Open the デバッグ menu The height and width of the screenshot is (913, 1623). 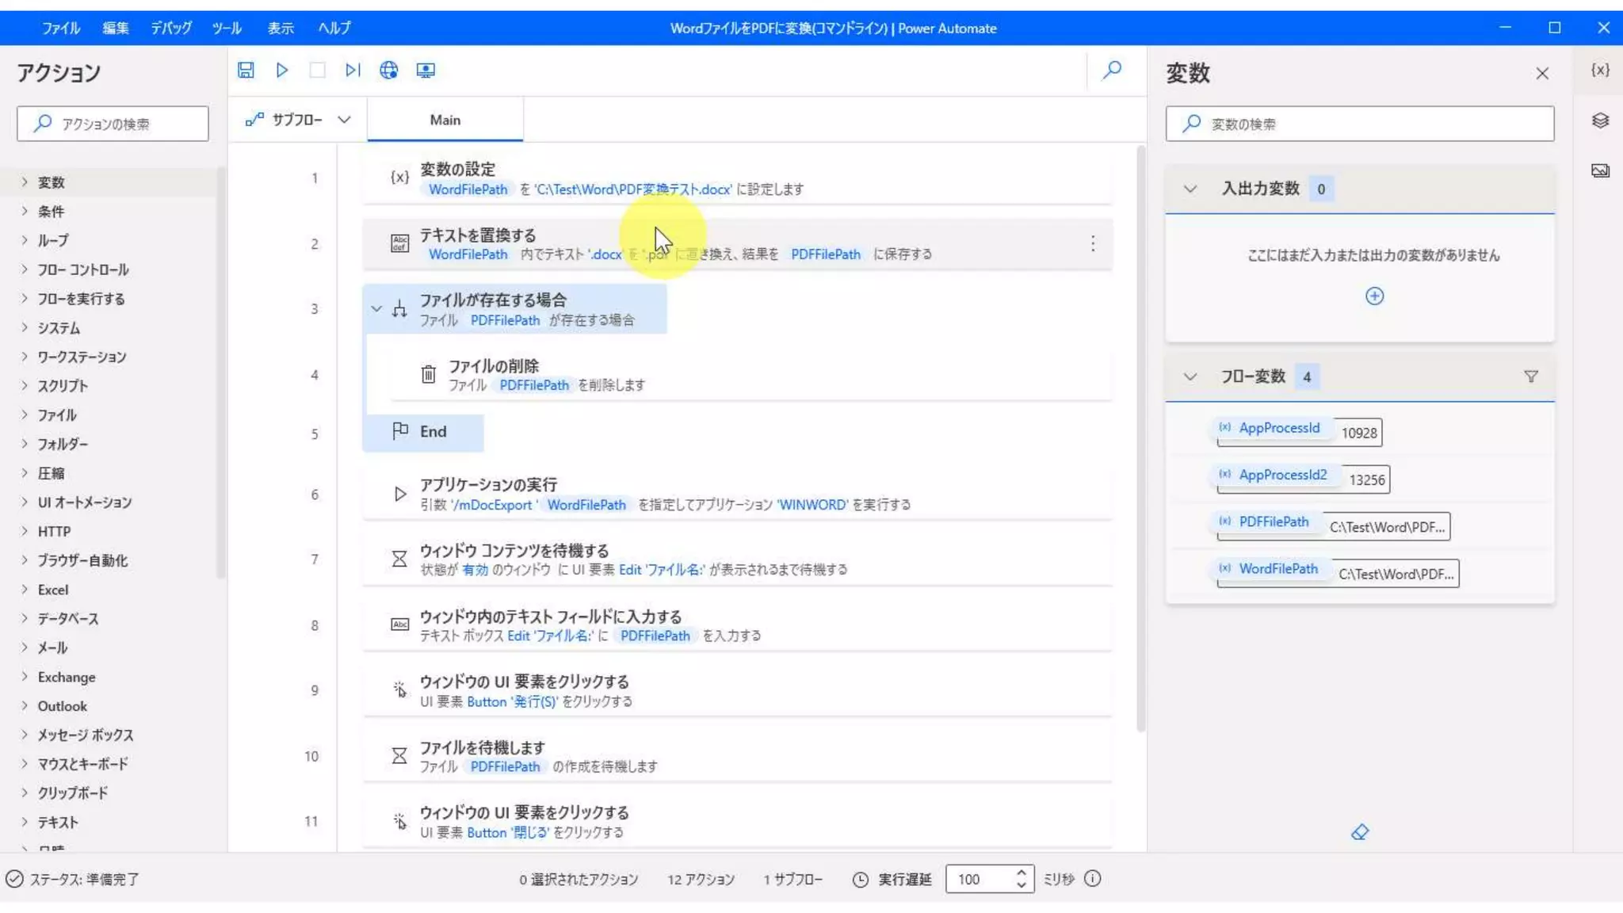[171, 28]
